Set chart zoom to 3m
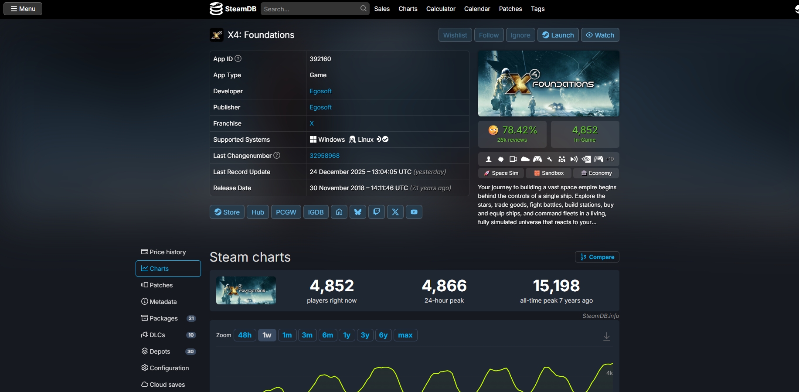Screen dimensions: 799x392 pyautogui.click(x=307, y=335)
